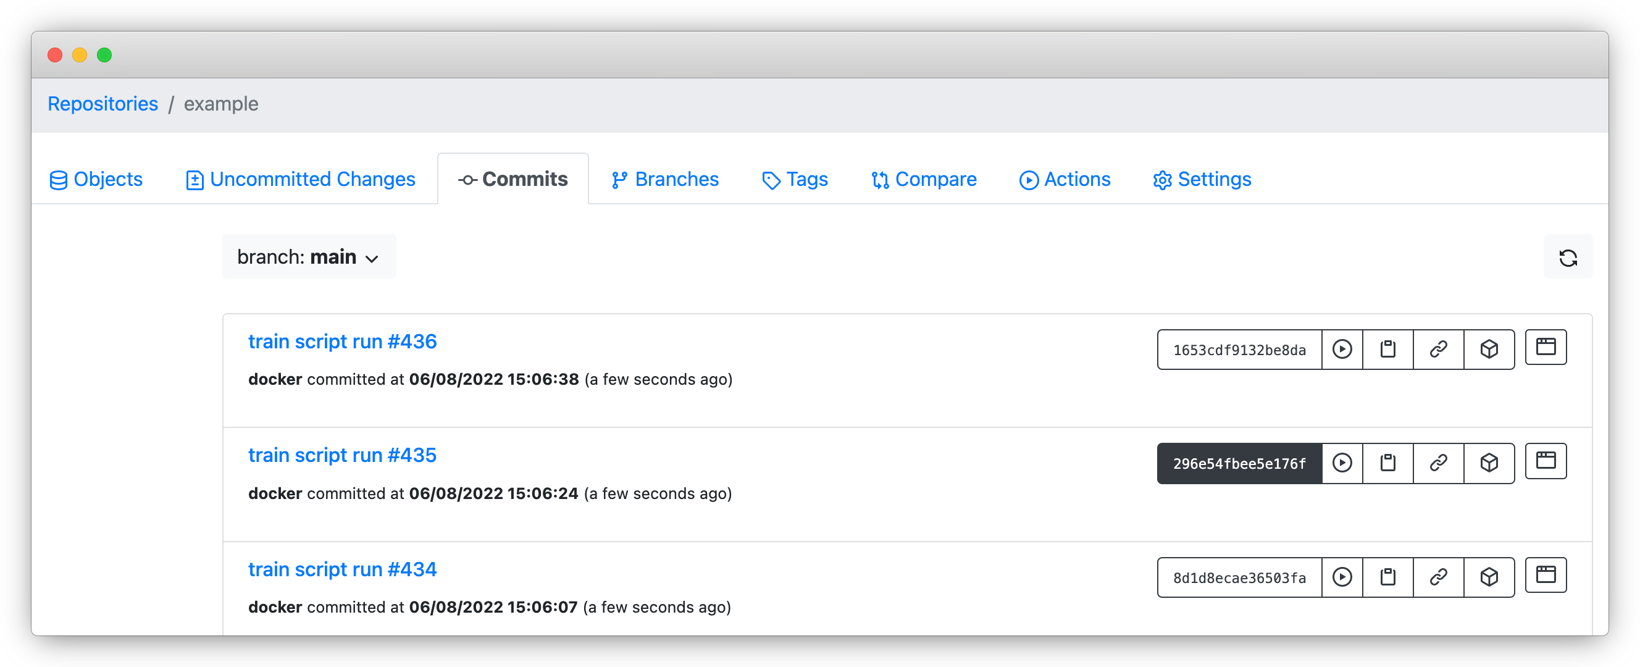This screenshot has height=667, width=1640.
Task: Copy commit #434 hash with clipboard icon
Action: point(1387,577)
